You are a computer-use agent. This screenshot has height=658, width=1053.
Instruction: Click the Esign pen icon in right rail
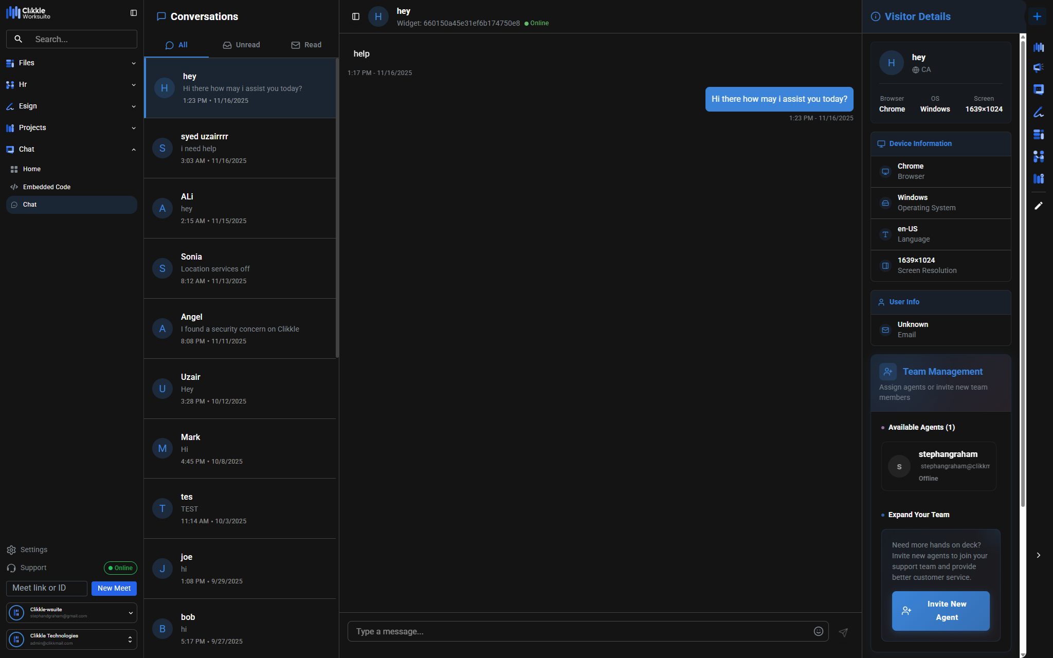pyautogui.click(x=1039, y=112)
